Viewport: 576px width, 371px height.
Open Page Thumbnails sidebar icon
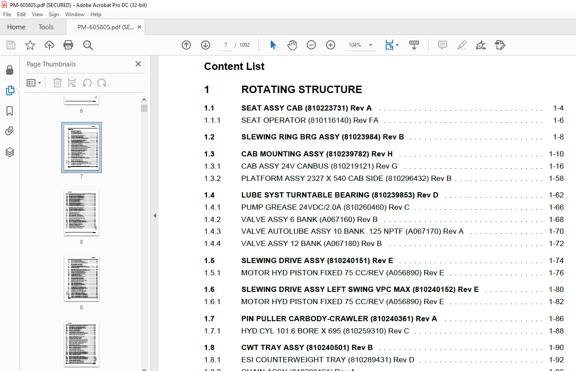(x=10, y=90)
